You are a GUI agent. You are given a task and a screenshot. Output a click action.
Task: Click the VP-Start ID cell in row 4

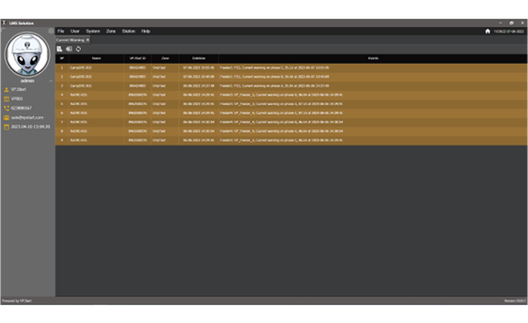(x=138, y=95)
